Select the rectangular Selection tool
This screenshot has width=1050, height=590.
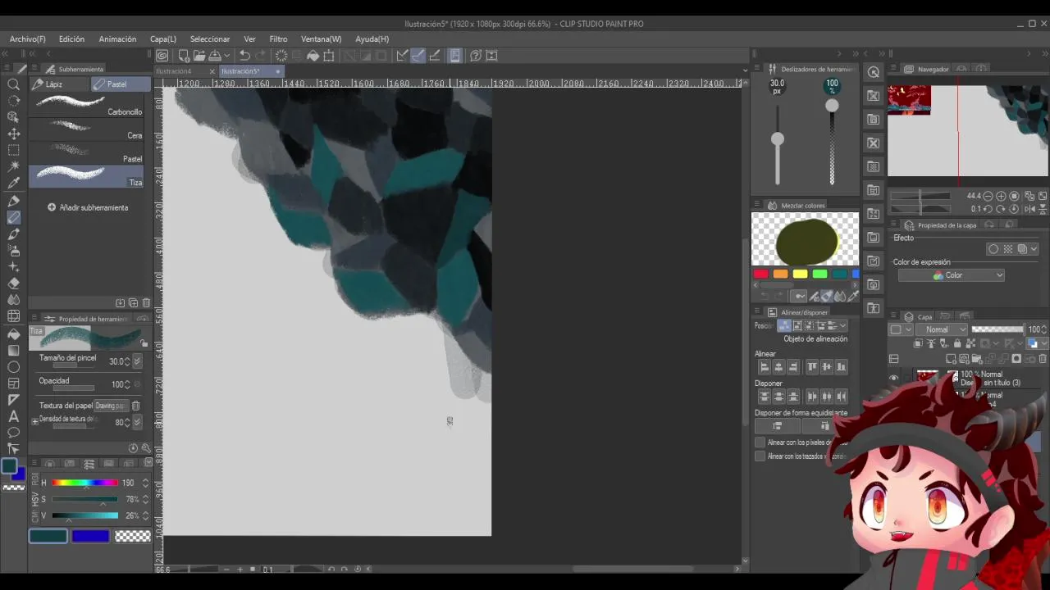tap(14, 151)
